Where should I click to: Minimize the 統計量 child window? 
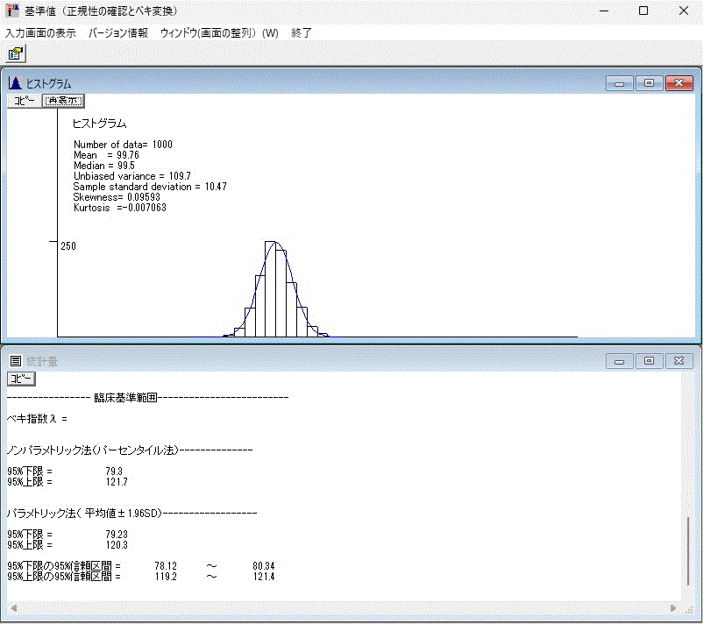tap(620, 361)
